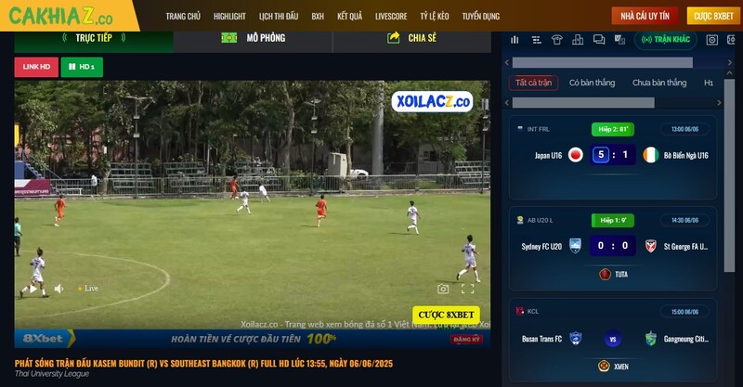Select the LINK HD stream option
Screen dimensions: 743x387
pos(36,67)
